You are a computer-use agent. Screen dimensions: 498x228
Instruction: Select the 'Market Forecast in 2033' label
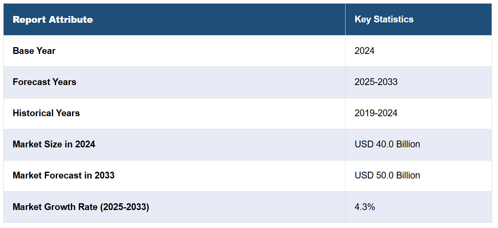click(x=64, y=175)
